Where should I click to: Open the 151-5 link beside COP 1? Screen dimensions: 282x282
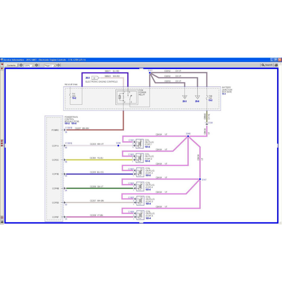pyautogui.click(x=147, y=147)
